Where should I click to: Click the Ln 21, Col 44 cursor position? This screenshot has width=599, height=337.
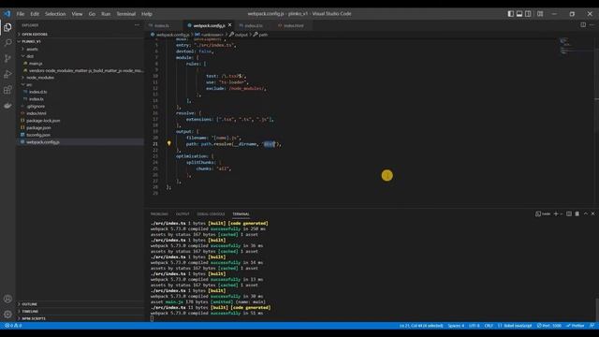[421, 326]
